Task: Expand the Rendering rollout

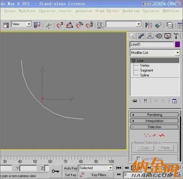Action: 154,115
